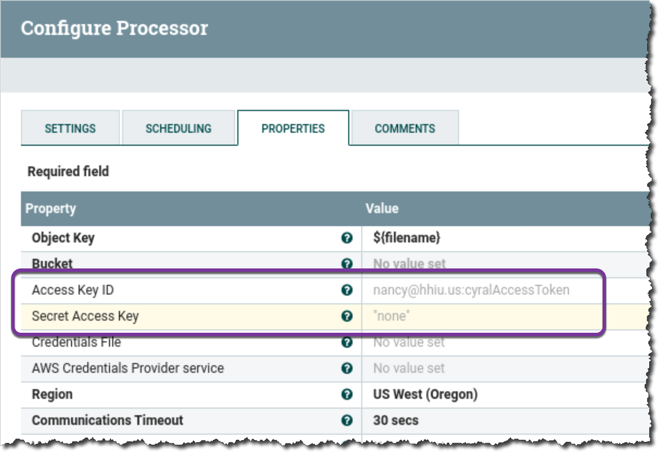The width and height of the screenshot is (660, 453).
Task: Switch to the SETTINGS tab
Action: (x=70, y=128)
